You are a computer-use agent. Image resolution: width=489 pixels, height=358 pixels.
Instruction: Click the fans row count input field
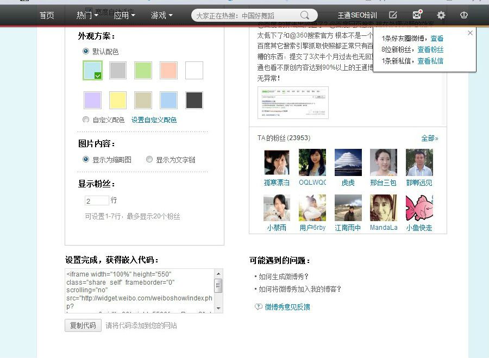click(97, 200)
